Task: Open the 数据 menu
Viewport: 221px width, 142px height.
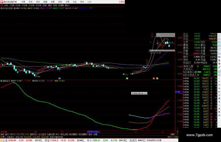Action: tap(45, 2)
